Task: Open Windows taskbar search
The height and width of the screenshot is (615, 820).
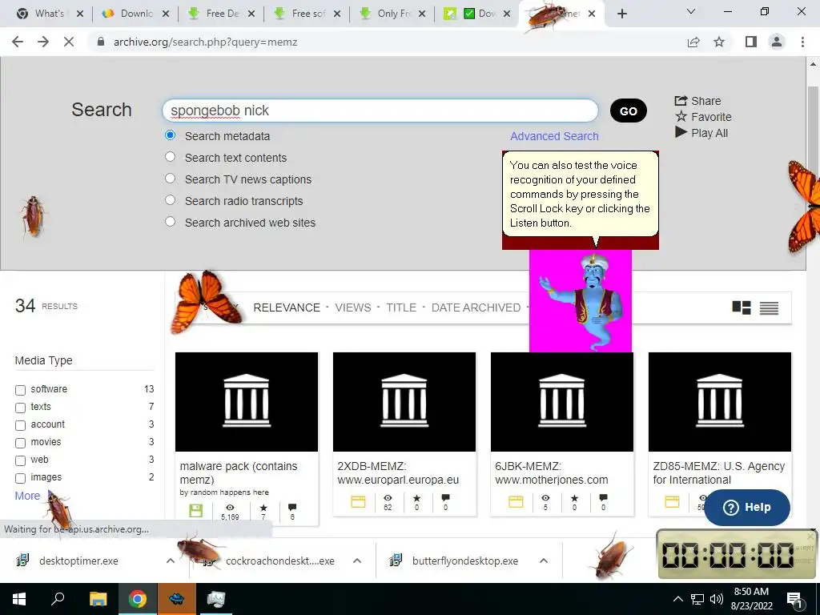Action: click(x=58, y=599)
